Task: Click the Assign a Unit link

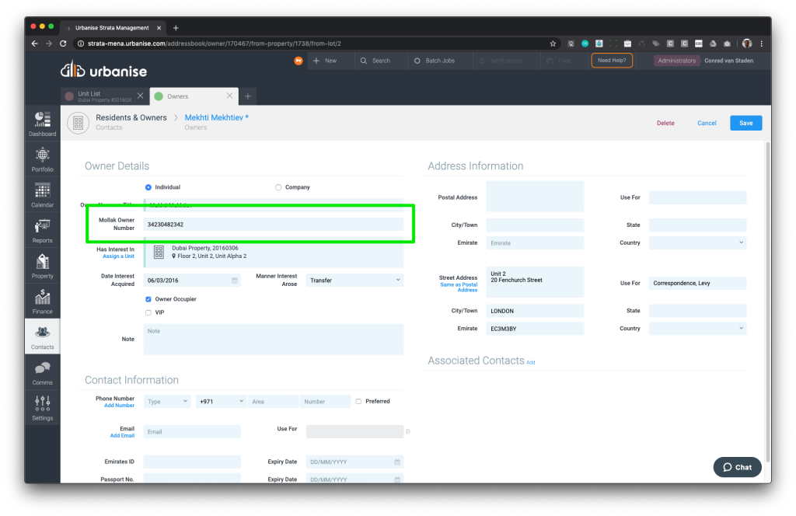Action: pyautogui.click(x=118, y=256)
